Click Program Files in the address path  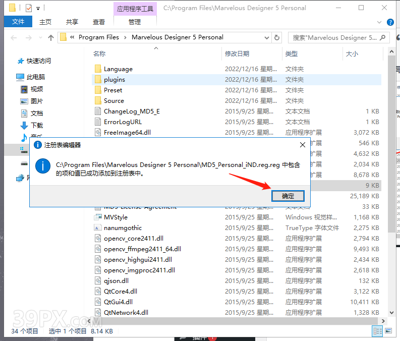click(99, 37)
